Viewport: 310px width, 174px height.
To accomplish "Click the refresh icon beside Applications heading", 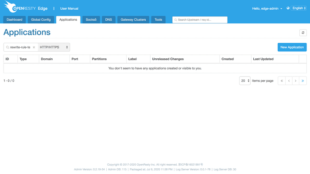I will (303, 33).
